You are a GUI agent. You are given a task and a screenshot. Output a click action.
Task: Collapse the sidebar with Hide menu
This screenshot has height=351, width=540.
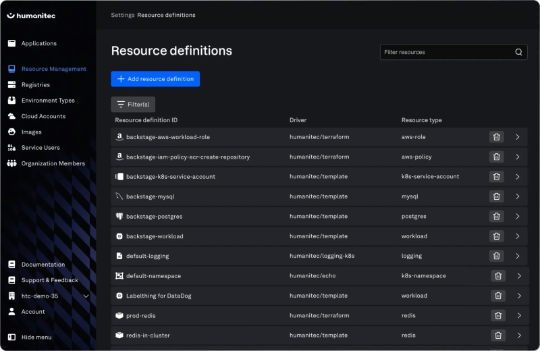point(36,337)
